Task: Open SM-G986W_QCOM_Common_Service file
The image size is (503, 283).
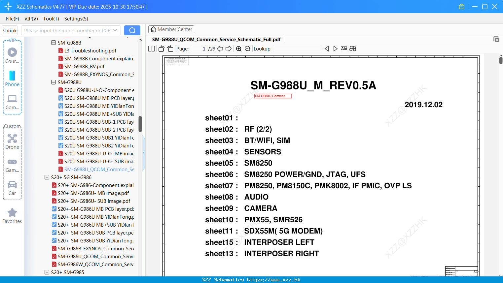Action: click(93, 264)
